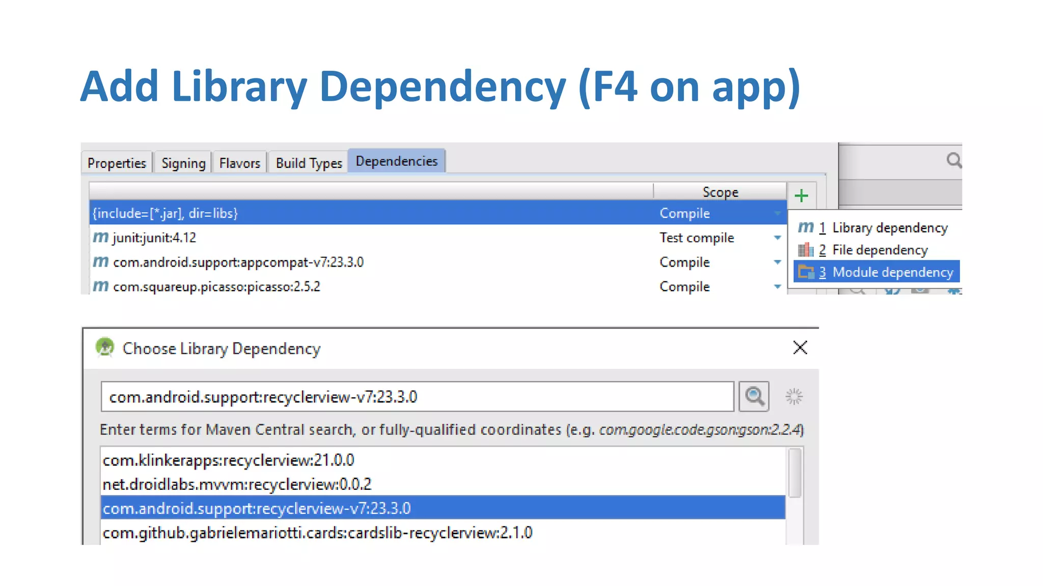
Task: Click the maven icon beside junit
Action: click(100, 237)
